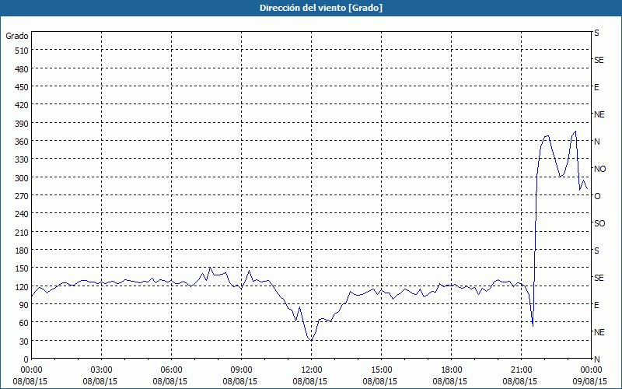Click the 18:00 time label on x-axis

(x=452, y=370)
